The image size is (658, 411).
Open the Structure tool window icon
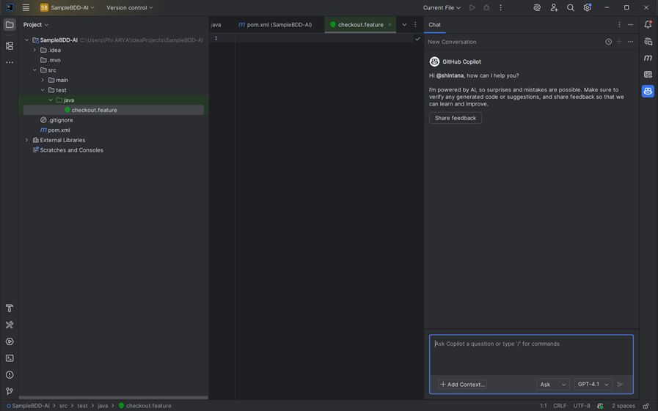click(10, 45)
